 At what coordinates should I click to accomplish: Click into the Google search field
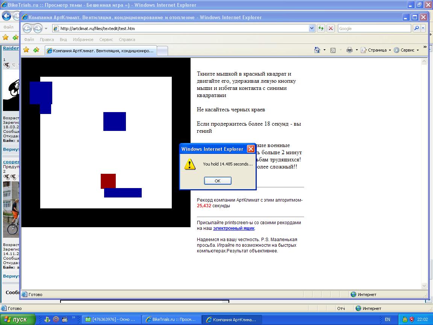click(374, 29)
